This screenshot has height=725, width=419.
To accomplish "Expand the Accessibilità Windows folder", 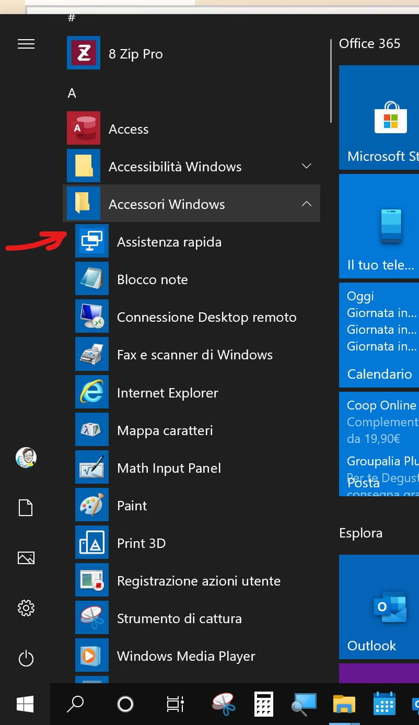I will 307,167.
